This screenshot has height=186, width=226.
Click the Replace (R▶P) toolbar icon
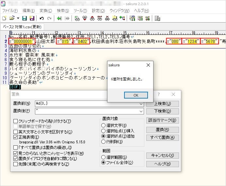tap(100, 18)
